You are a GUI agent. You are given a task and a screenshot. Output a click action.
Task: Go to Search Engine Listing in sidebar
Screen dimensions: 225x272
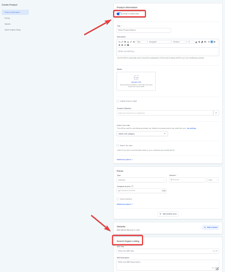(x=13, y=30)
